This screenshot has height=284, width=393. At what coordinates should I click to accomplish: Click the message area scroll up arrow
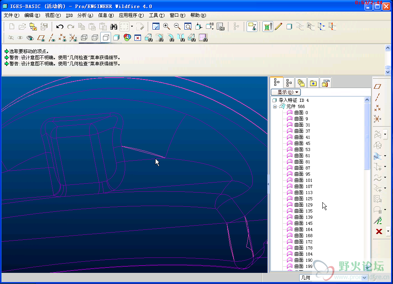click(388, 48)
